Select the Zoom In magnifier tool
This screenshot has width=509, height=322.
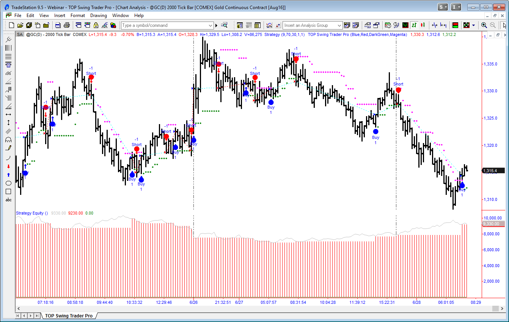coord(484,25)
